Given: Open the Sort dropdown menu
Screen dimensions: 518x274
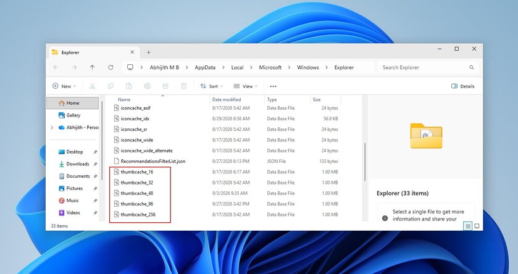Looking at the screenshot, I should (x=211, y=86).
